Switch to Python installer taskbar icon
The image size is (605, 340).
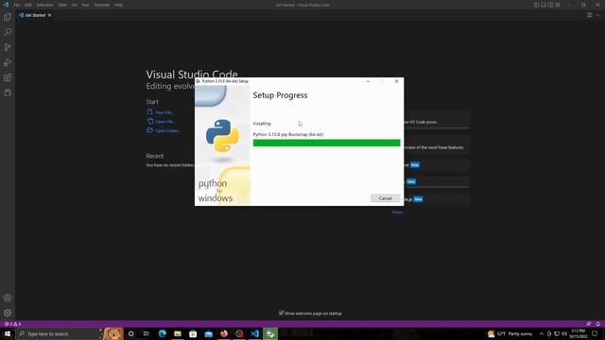[270, 333]
